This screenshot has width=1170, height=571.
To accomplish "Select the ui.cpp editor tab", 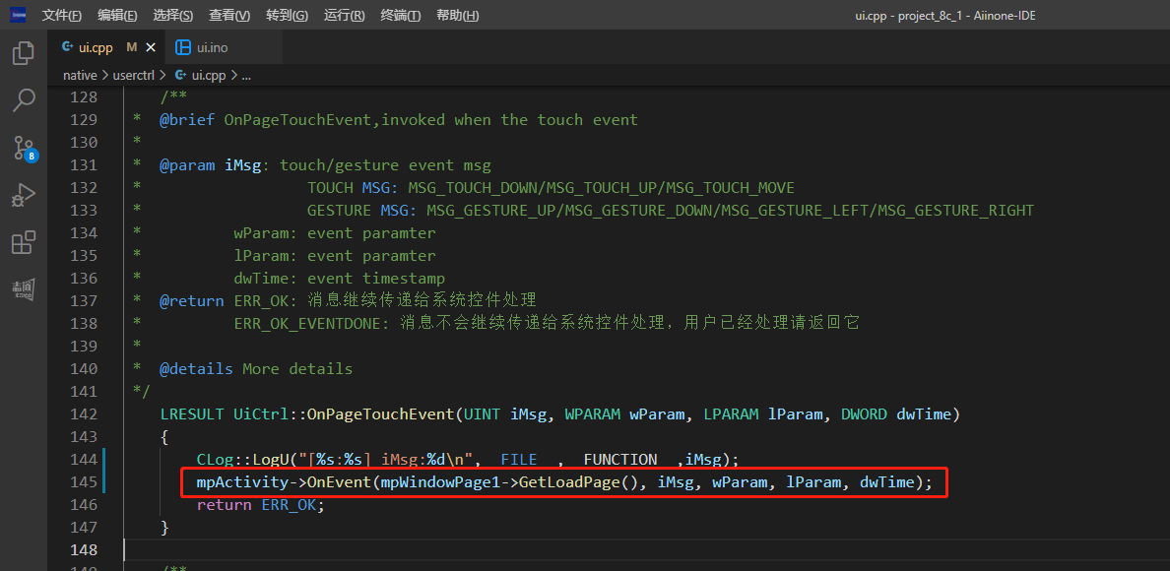I will pyautogui.click(x=96, y=47).
